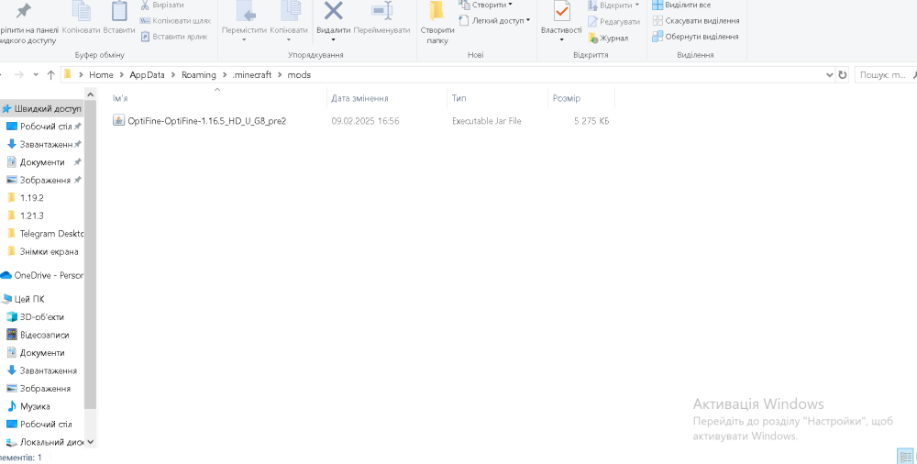Click Скасувати виділення
Screen dimensions: 917x464
coord(696,20)
